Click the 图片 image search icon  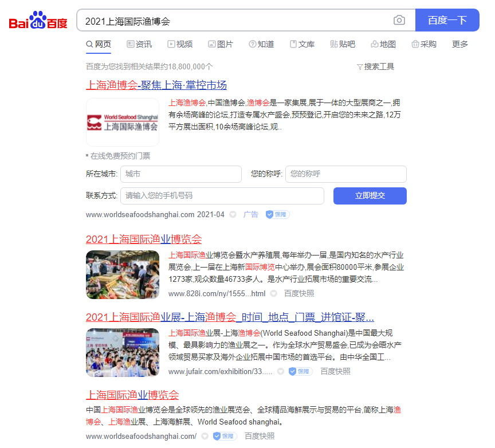211,44
